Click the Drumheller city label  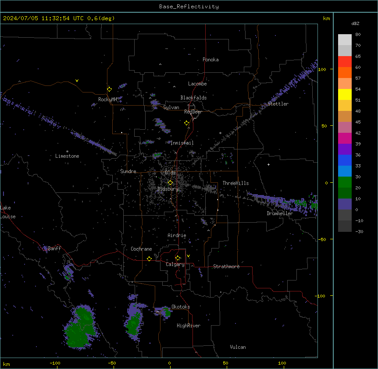pyautogui.click(x=280, y=213)
